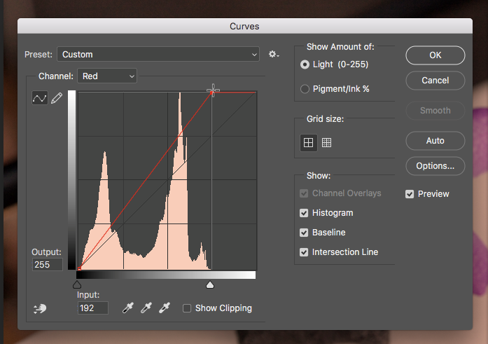Open the Preset dropdown
Screen dimensions: 488x344
point(158,55)
